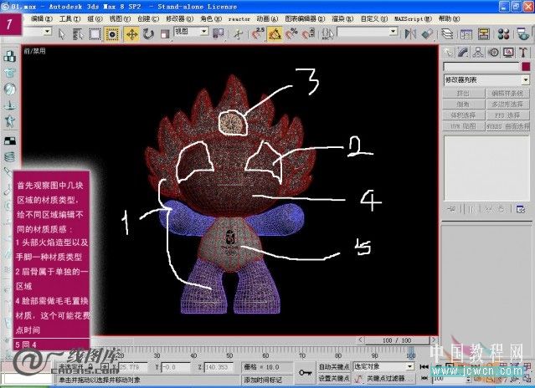This screenshot has width=535, height=388.
Task: Activate the Select and Scale tool
Action: pos(165,33)
